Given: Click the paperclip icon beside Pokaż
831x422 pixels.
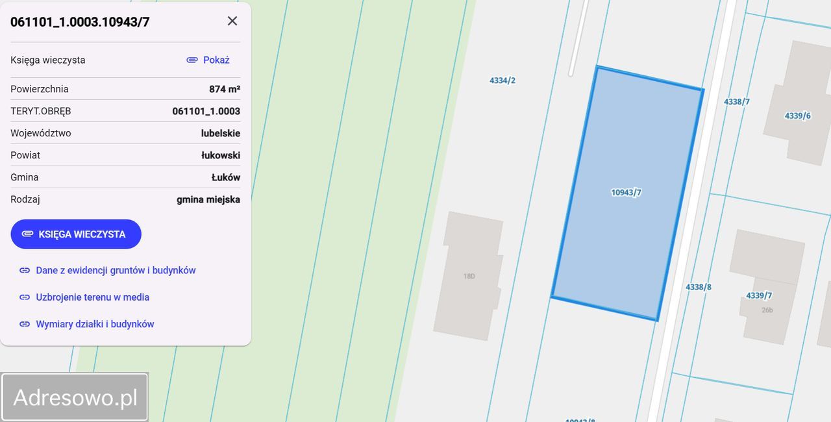Looking at the screenshot, I should click(192, 60).
